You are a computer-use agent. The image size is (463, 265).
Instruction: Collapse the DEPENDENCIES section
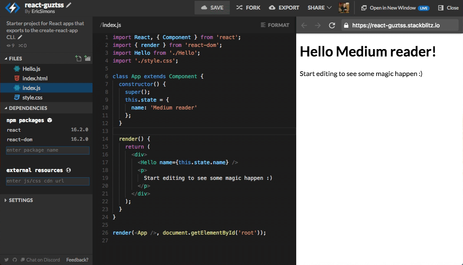point(26,108)
